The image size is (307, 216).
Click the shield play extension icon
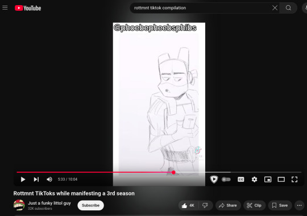point(214,179)
